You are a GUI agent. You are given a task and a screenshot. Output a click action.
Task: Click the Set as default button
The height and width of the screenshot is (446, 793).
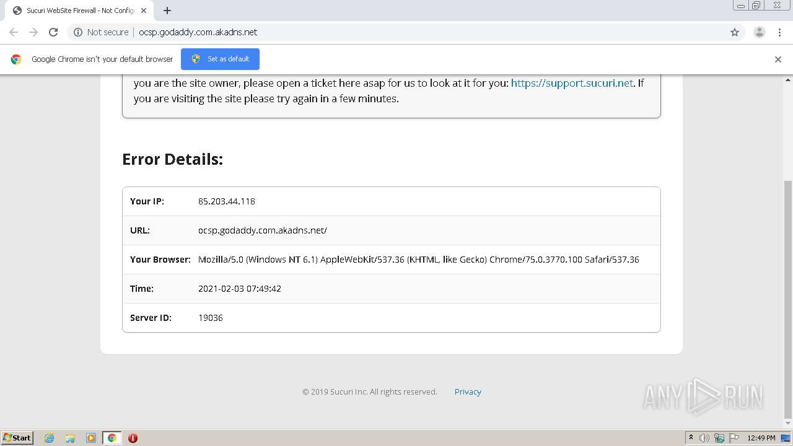(x=220, y=59)
